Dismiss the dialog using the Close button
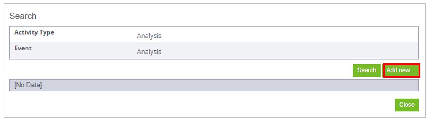This screenshot has width=436, height=121. [407, 105]
